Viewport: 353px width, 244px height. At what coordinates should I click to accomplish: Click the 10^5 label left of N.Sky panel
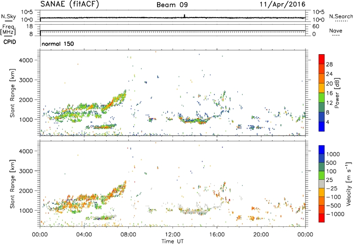point(27,12)
